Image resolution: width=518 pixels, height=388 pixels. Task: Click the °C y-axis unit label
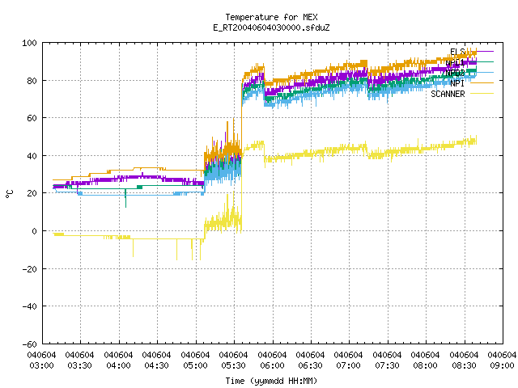pos(10,194)
